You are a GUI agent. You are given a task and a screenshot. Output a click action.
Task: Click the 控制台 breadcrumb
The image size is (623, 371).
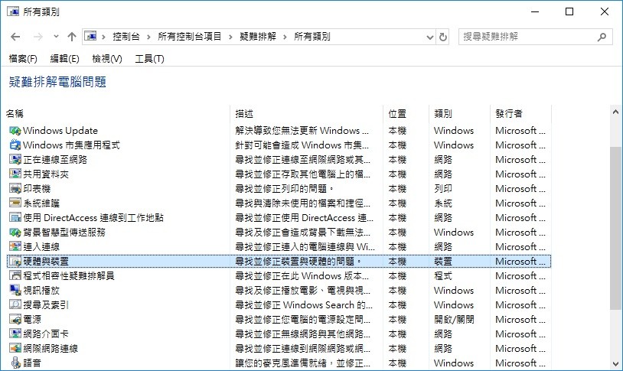pos(126,37)
